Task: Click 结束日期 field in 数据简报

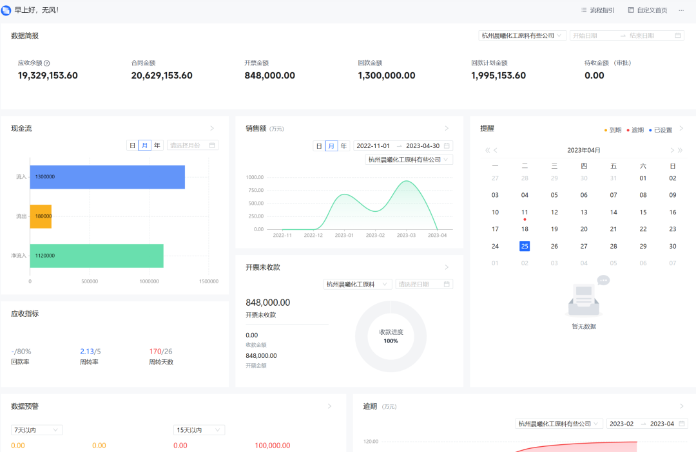Action: [x=642, y=35]
